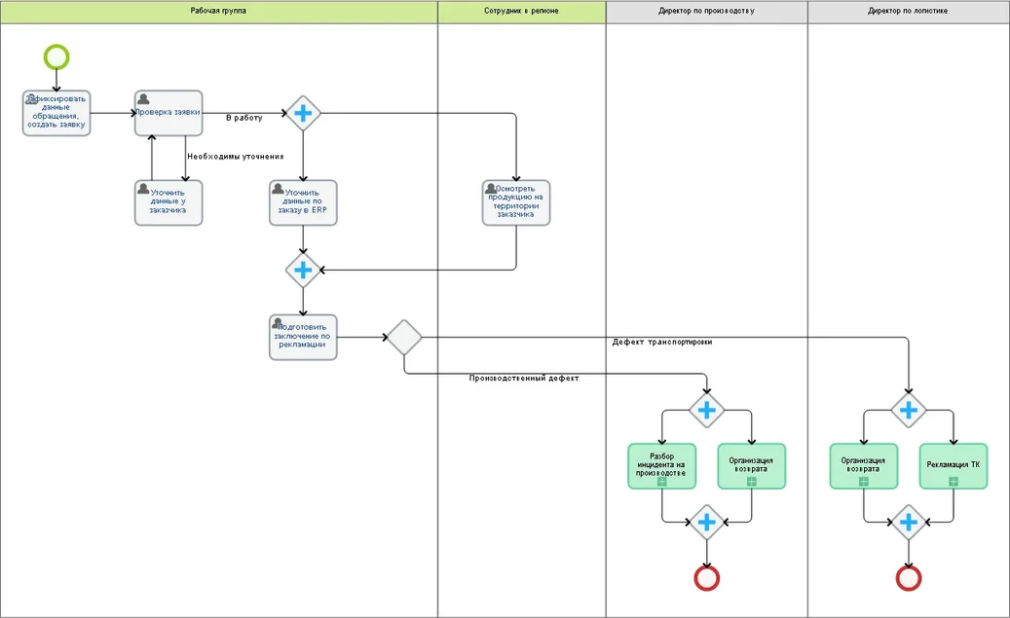Viewport: 1010px width, 618px height.
Task: Expand the "Разбор инцидента на производстве" subprocess marker
Action: click(x=661, y=481)
